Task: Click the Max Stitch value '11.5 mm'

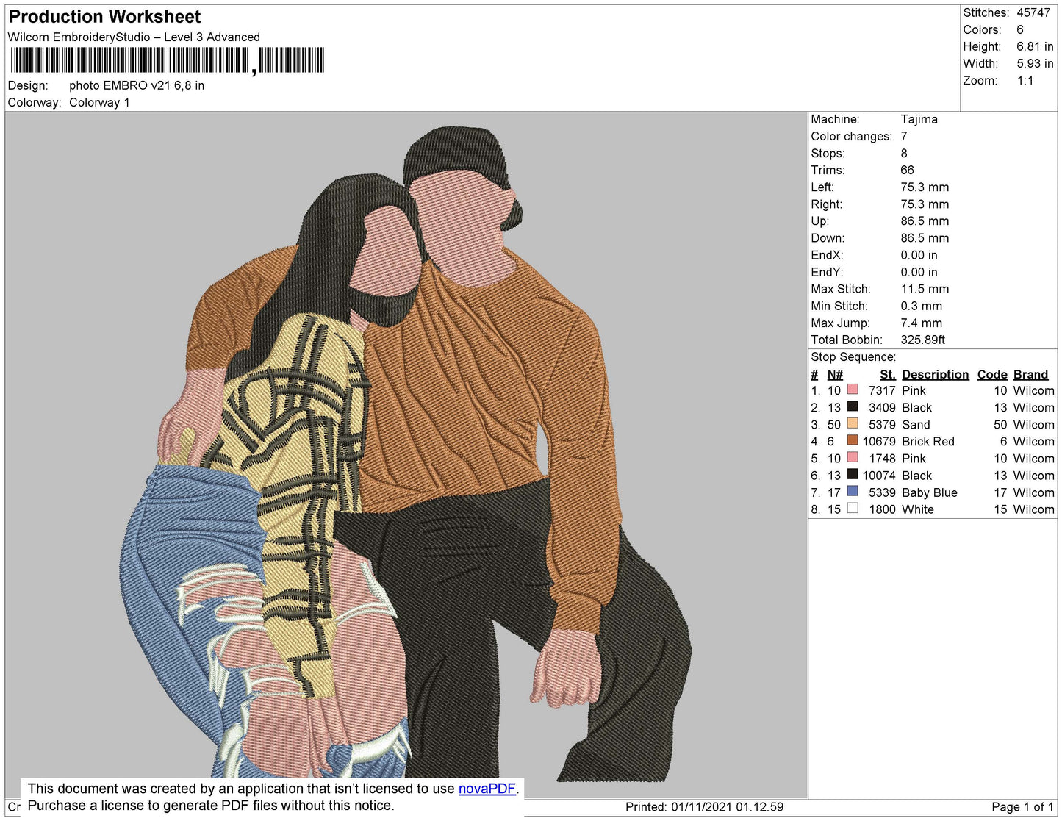Action: click(925, 289)
